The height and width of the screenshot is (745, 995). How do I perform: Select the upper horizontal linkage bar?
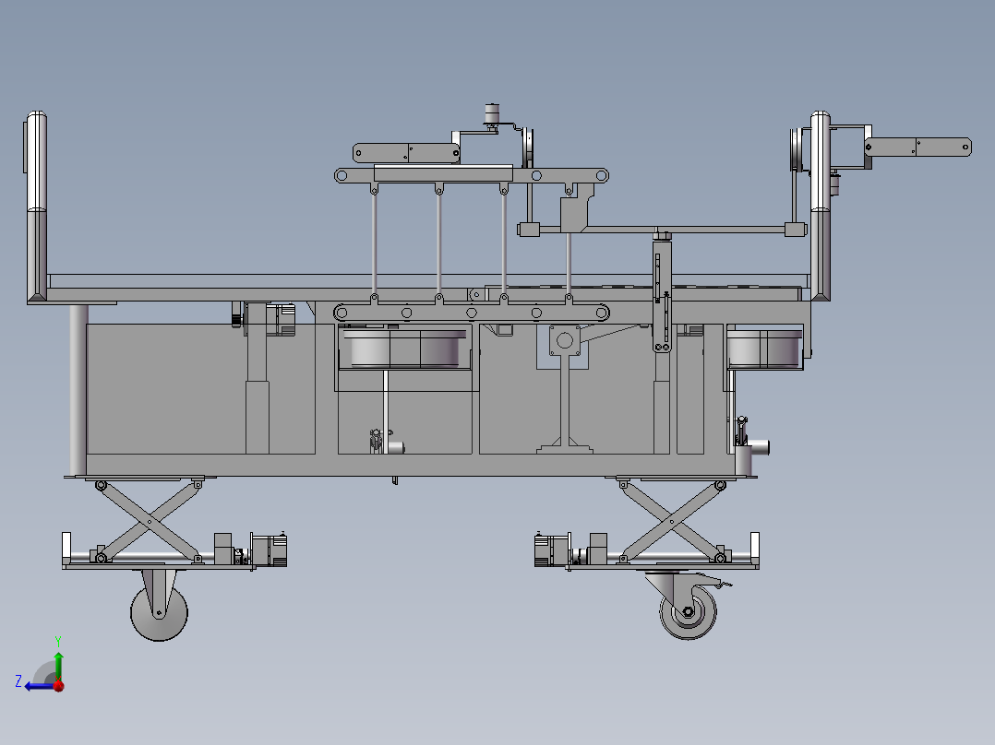pyautogui.click(x=472, y=175)
